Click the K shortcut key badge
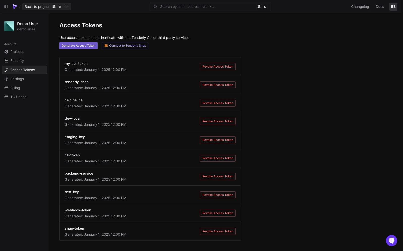The width and height of the screenshot is (403, 251). (265, 7)
